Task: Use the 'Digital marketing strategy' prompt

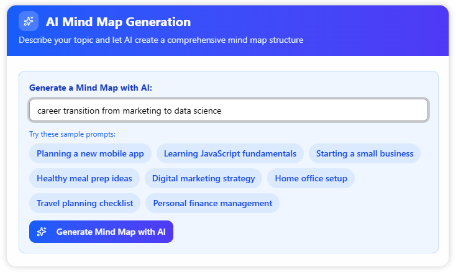Action: [x=203, y=178]
